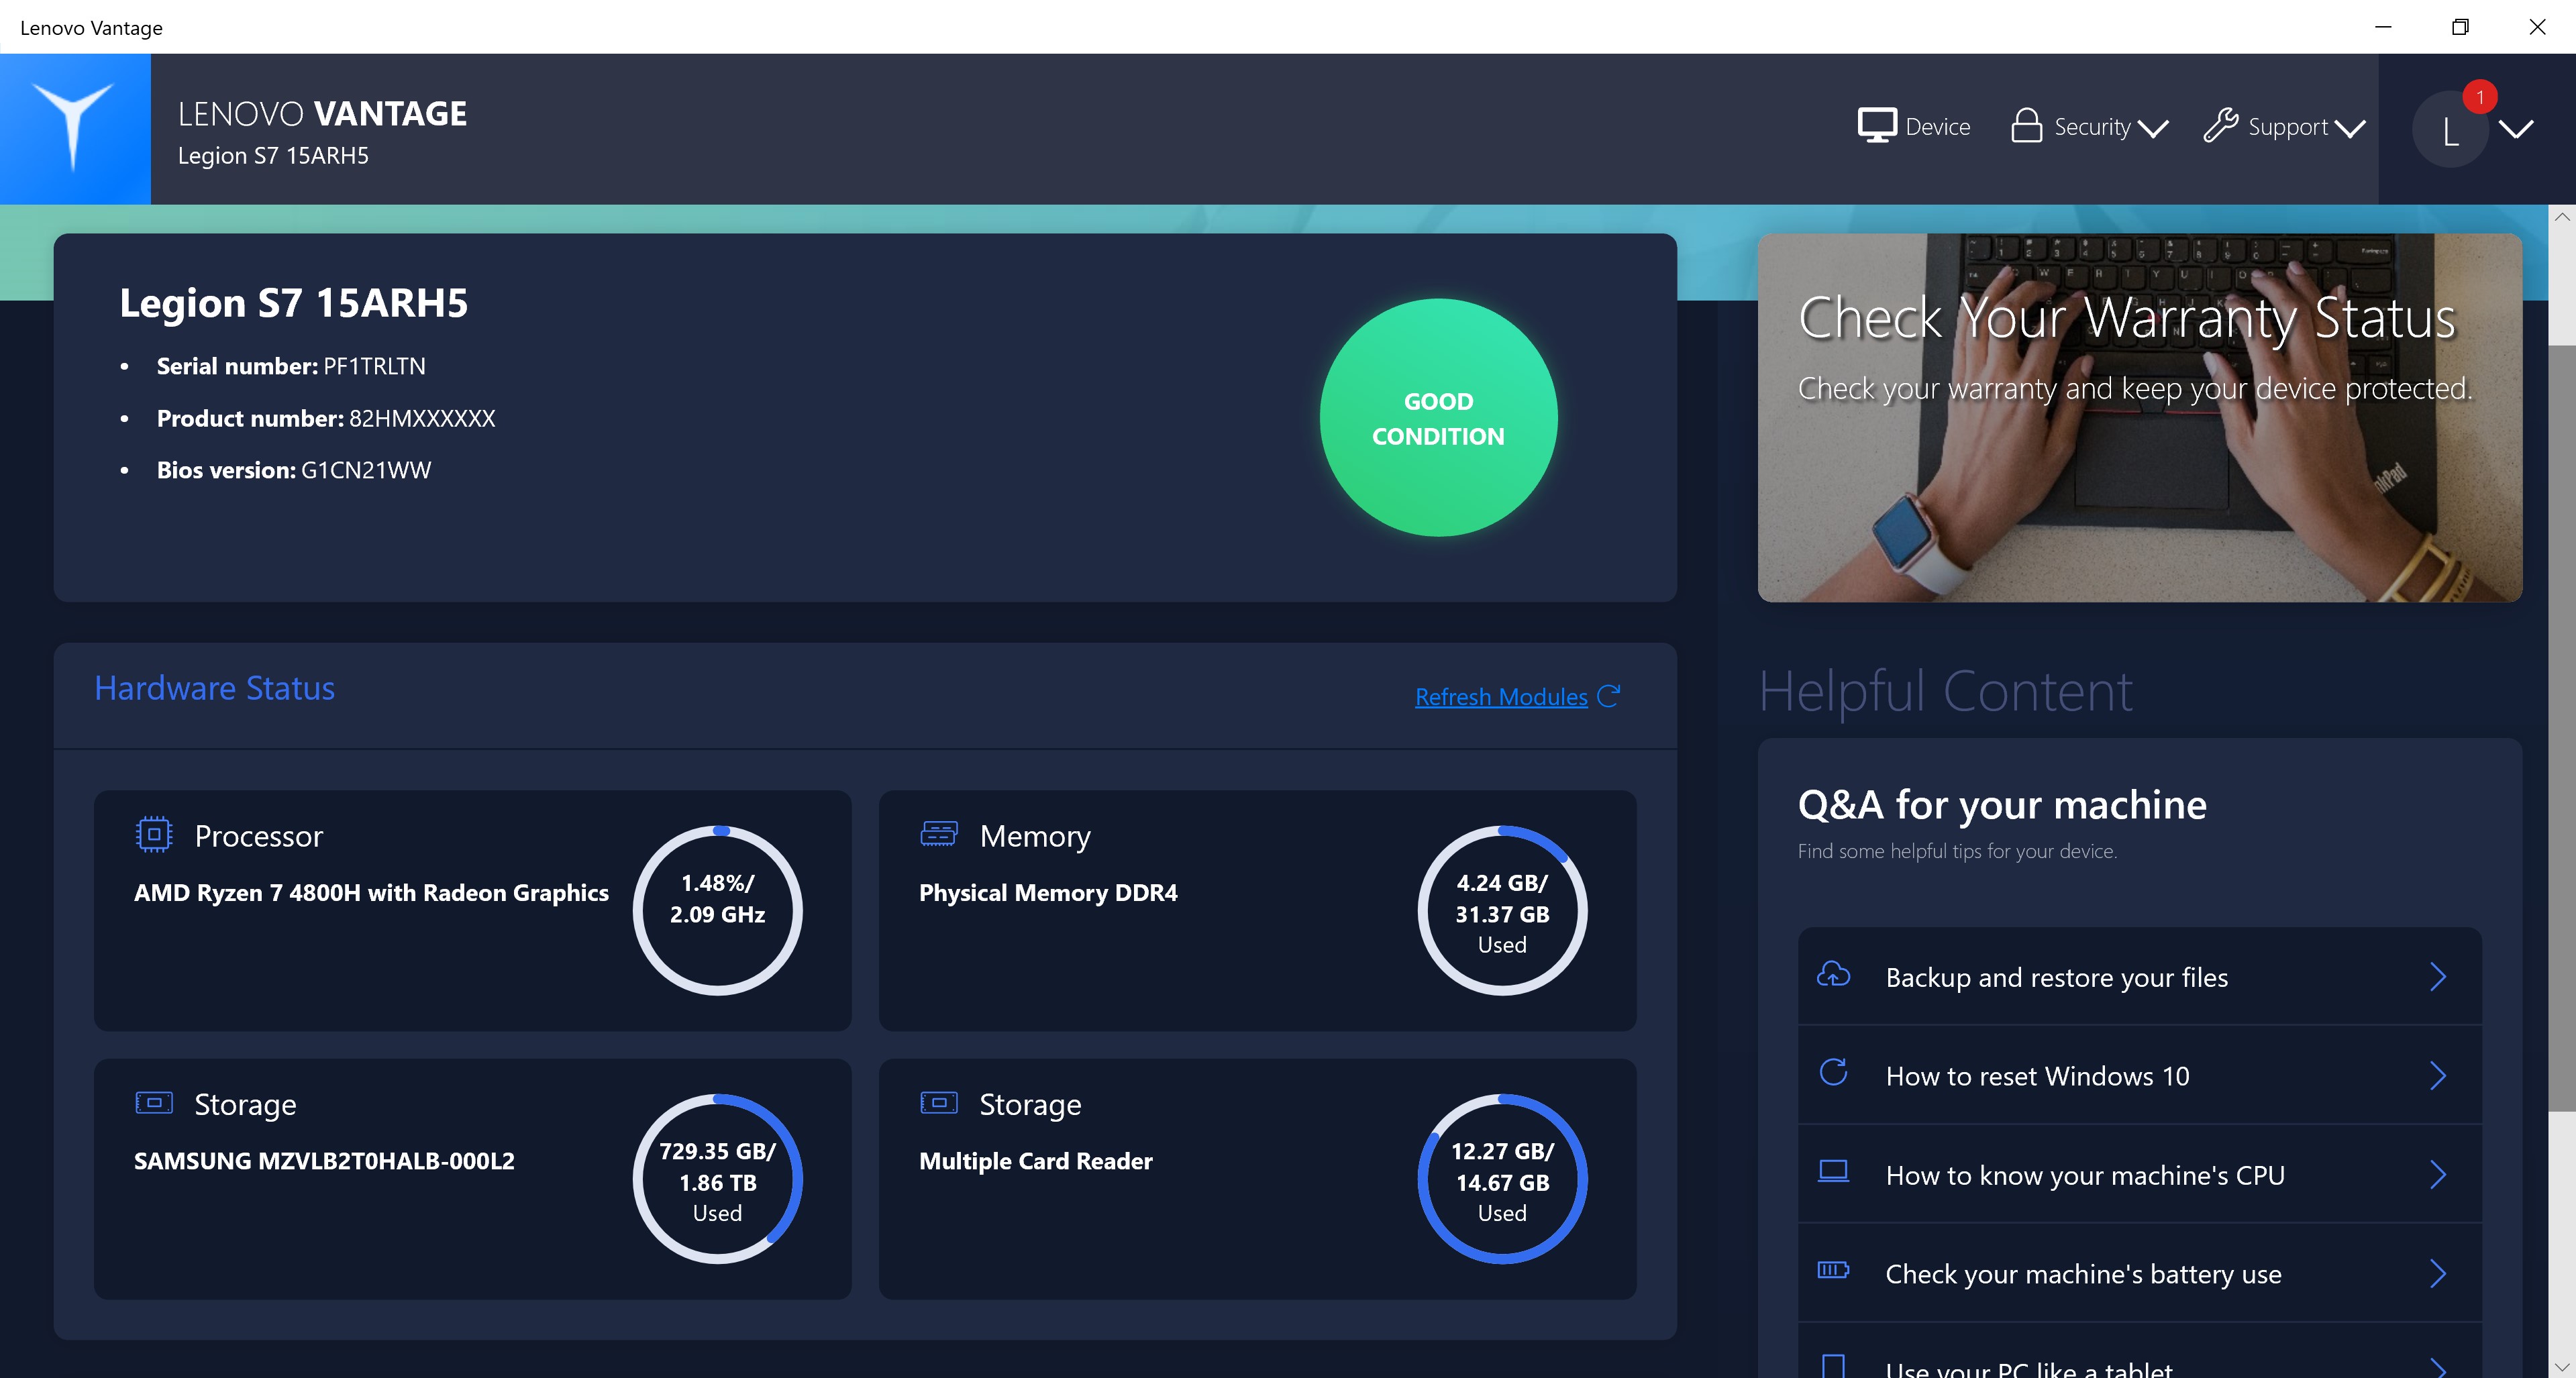The width and height of the screenshot is (2576, 1378).
Task: Click the Serial number PF1TRLTN text
Action: 291,366
